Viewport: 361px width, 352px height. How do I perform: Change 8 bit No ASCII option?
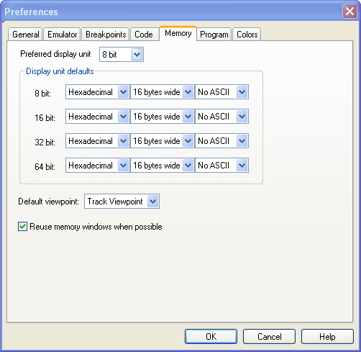point(221,92)
